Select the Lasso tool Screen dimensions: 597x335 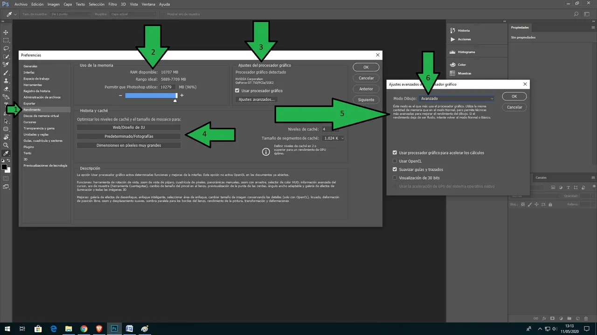6,48
